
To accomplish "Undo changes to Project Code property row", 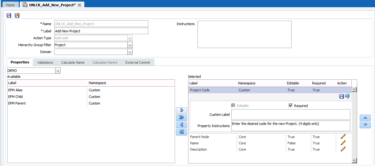I will pyautogui.click(x=347, y=96).
